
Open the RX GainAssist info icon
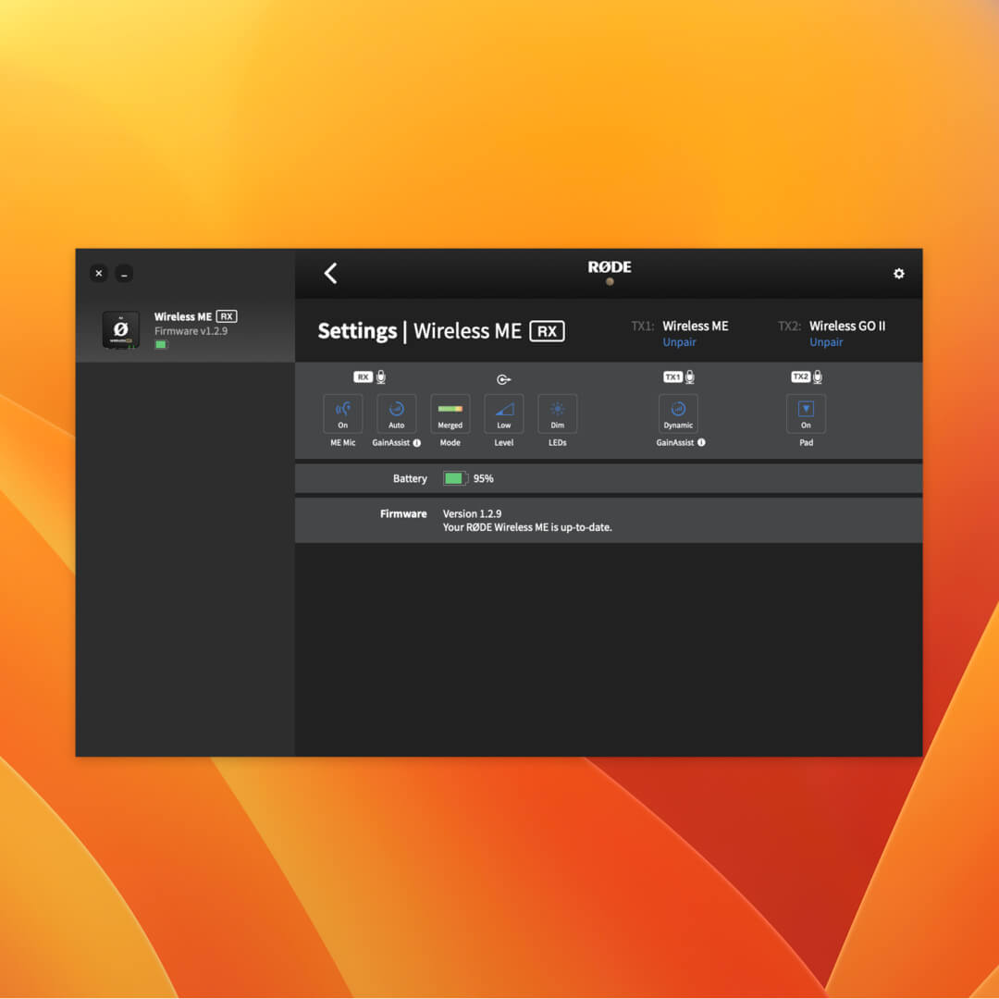pyautogui.click(x=417, y=443)
